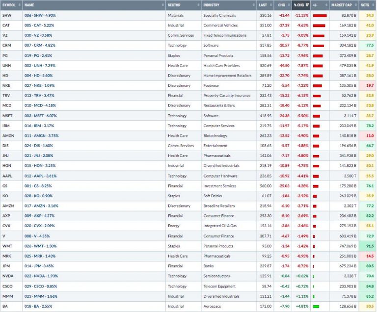Open the 018 - BA - 2.55% link
The height and width of the screenshot is (312, 377).
[x=38, y=306]
